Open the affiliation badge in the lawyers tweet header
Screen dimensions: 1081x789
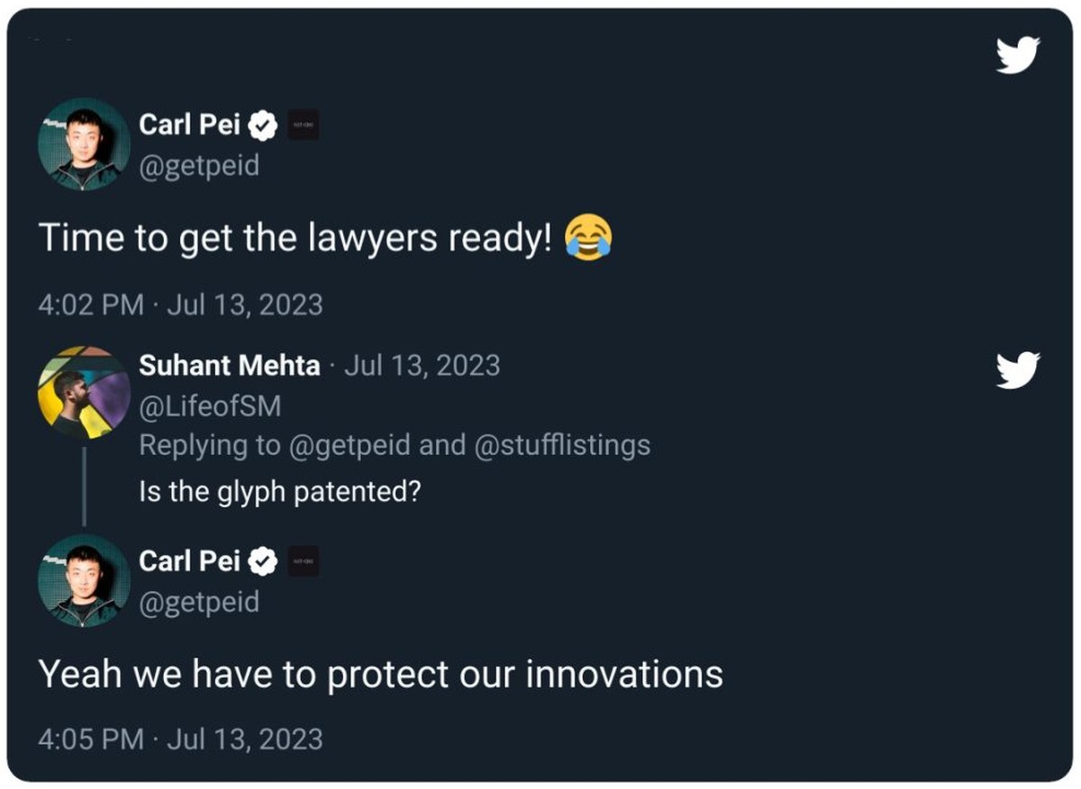[x=302, y=124]
